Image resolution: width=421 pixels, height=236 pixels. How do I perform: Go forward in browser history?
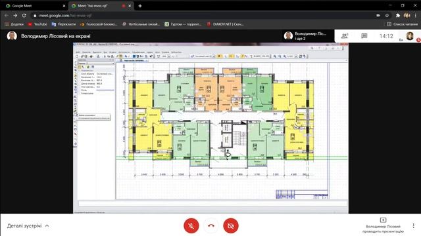tap(15, 16)
